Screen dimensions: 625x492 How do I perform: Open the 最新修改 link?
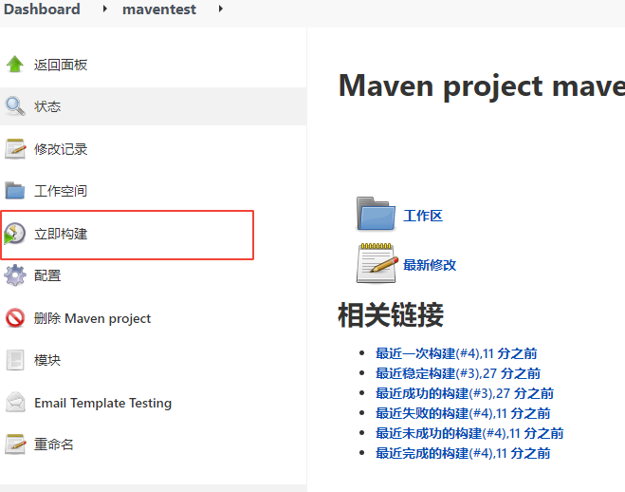coord(430,265)
